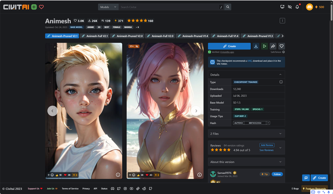The image size is (333, 194).
Task: Open the GitHub icon in the footer
Action: coord(151,188)
